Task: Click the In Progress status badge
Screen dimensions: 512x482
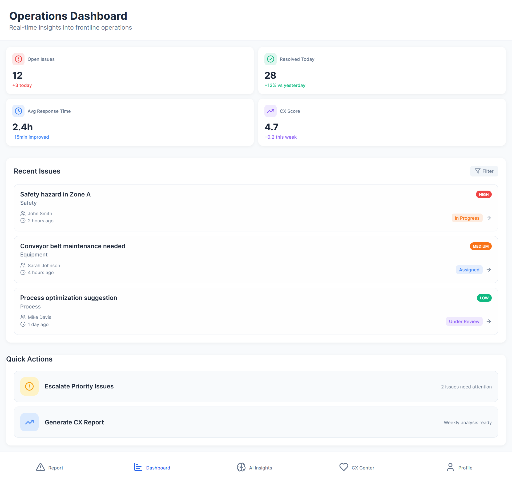Action: click(467, 218)
